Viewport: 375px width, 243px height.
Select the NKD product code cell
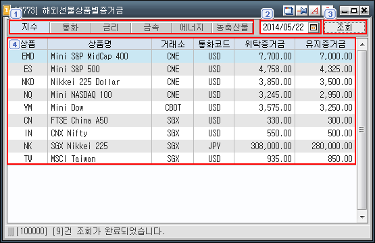click(28, 82)
